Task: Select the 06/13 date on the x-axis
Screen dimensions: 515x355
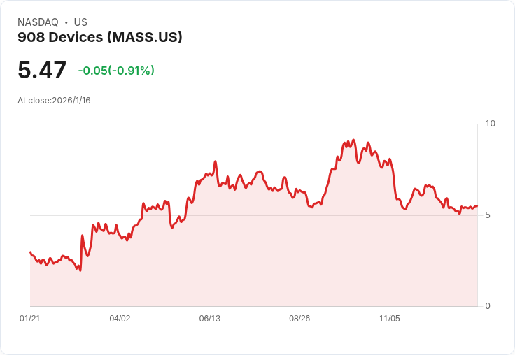Action: pyautogui.click(x=209, y=319)
